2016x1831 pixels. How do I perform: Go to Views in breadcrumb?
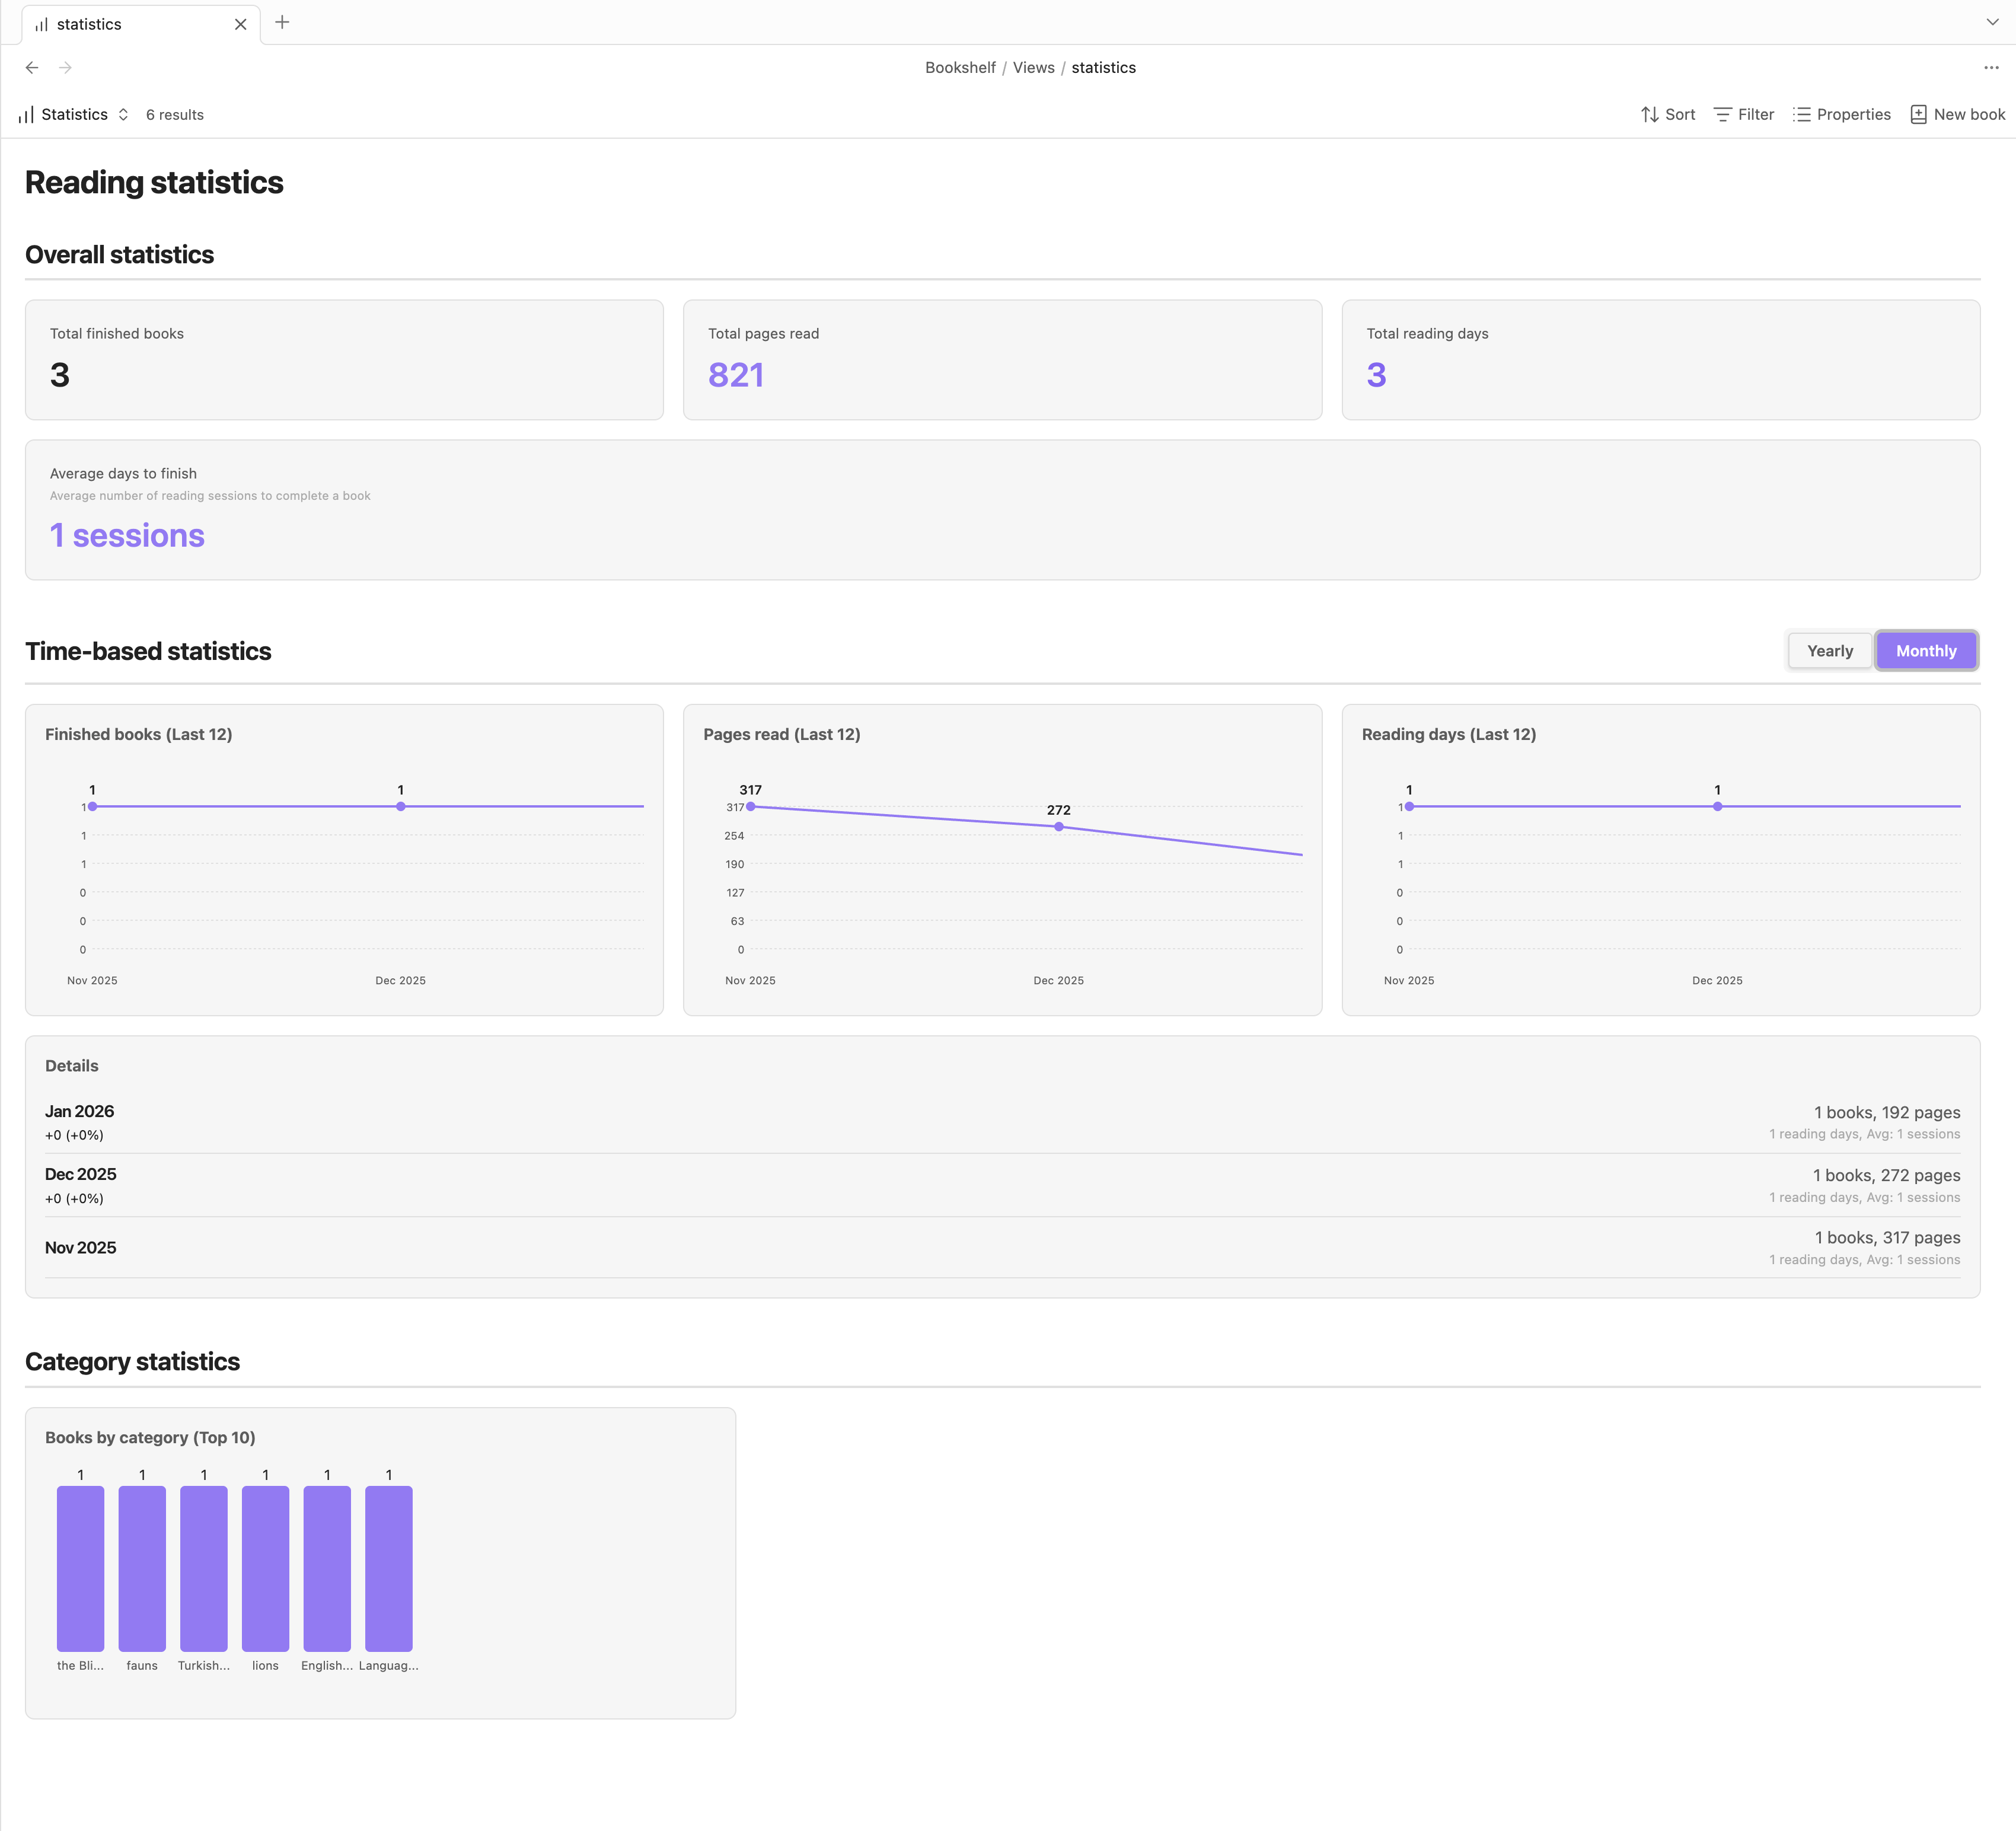click(1033, 68)
